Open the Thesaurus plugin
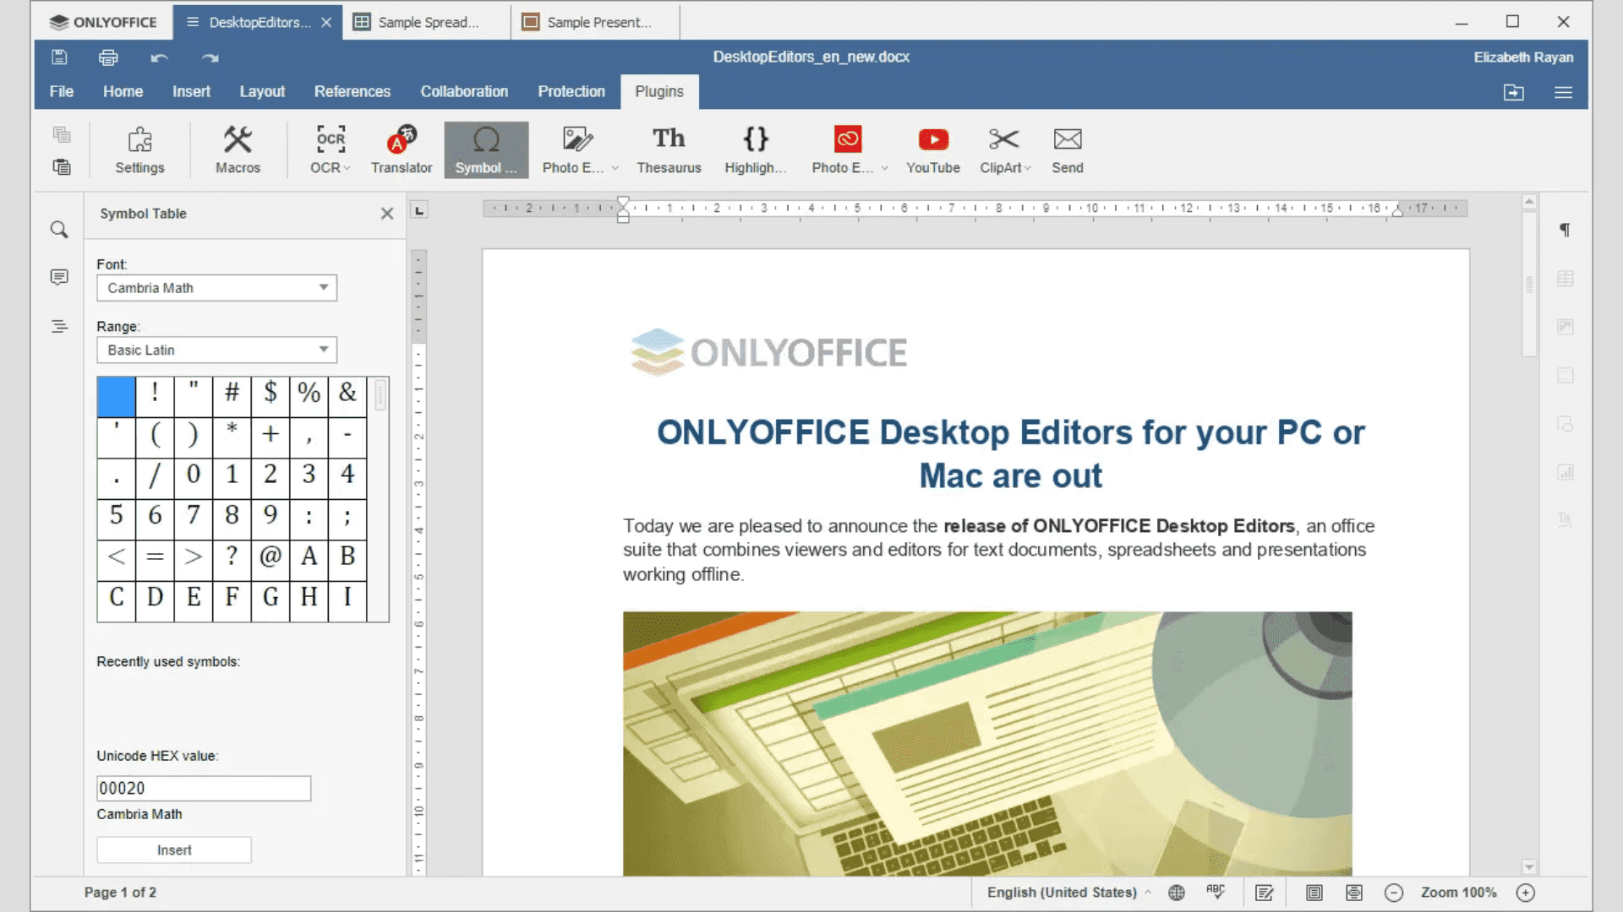 click(x=669, y=150)
